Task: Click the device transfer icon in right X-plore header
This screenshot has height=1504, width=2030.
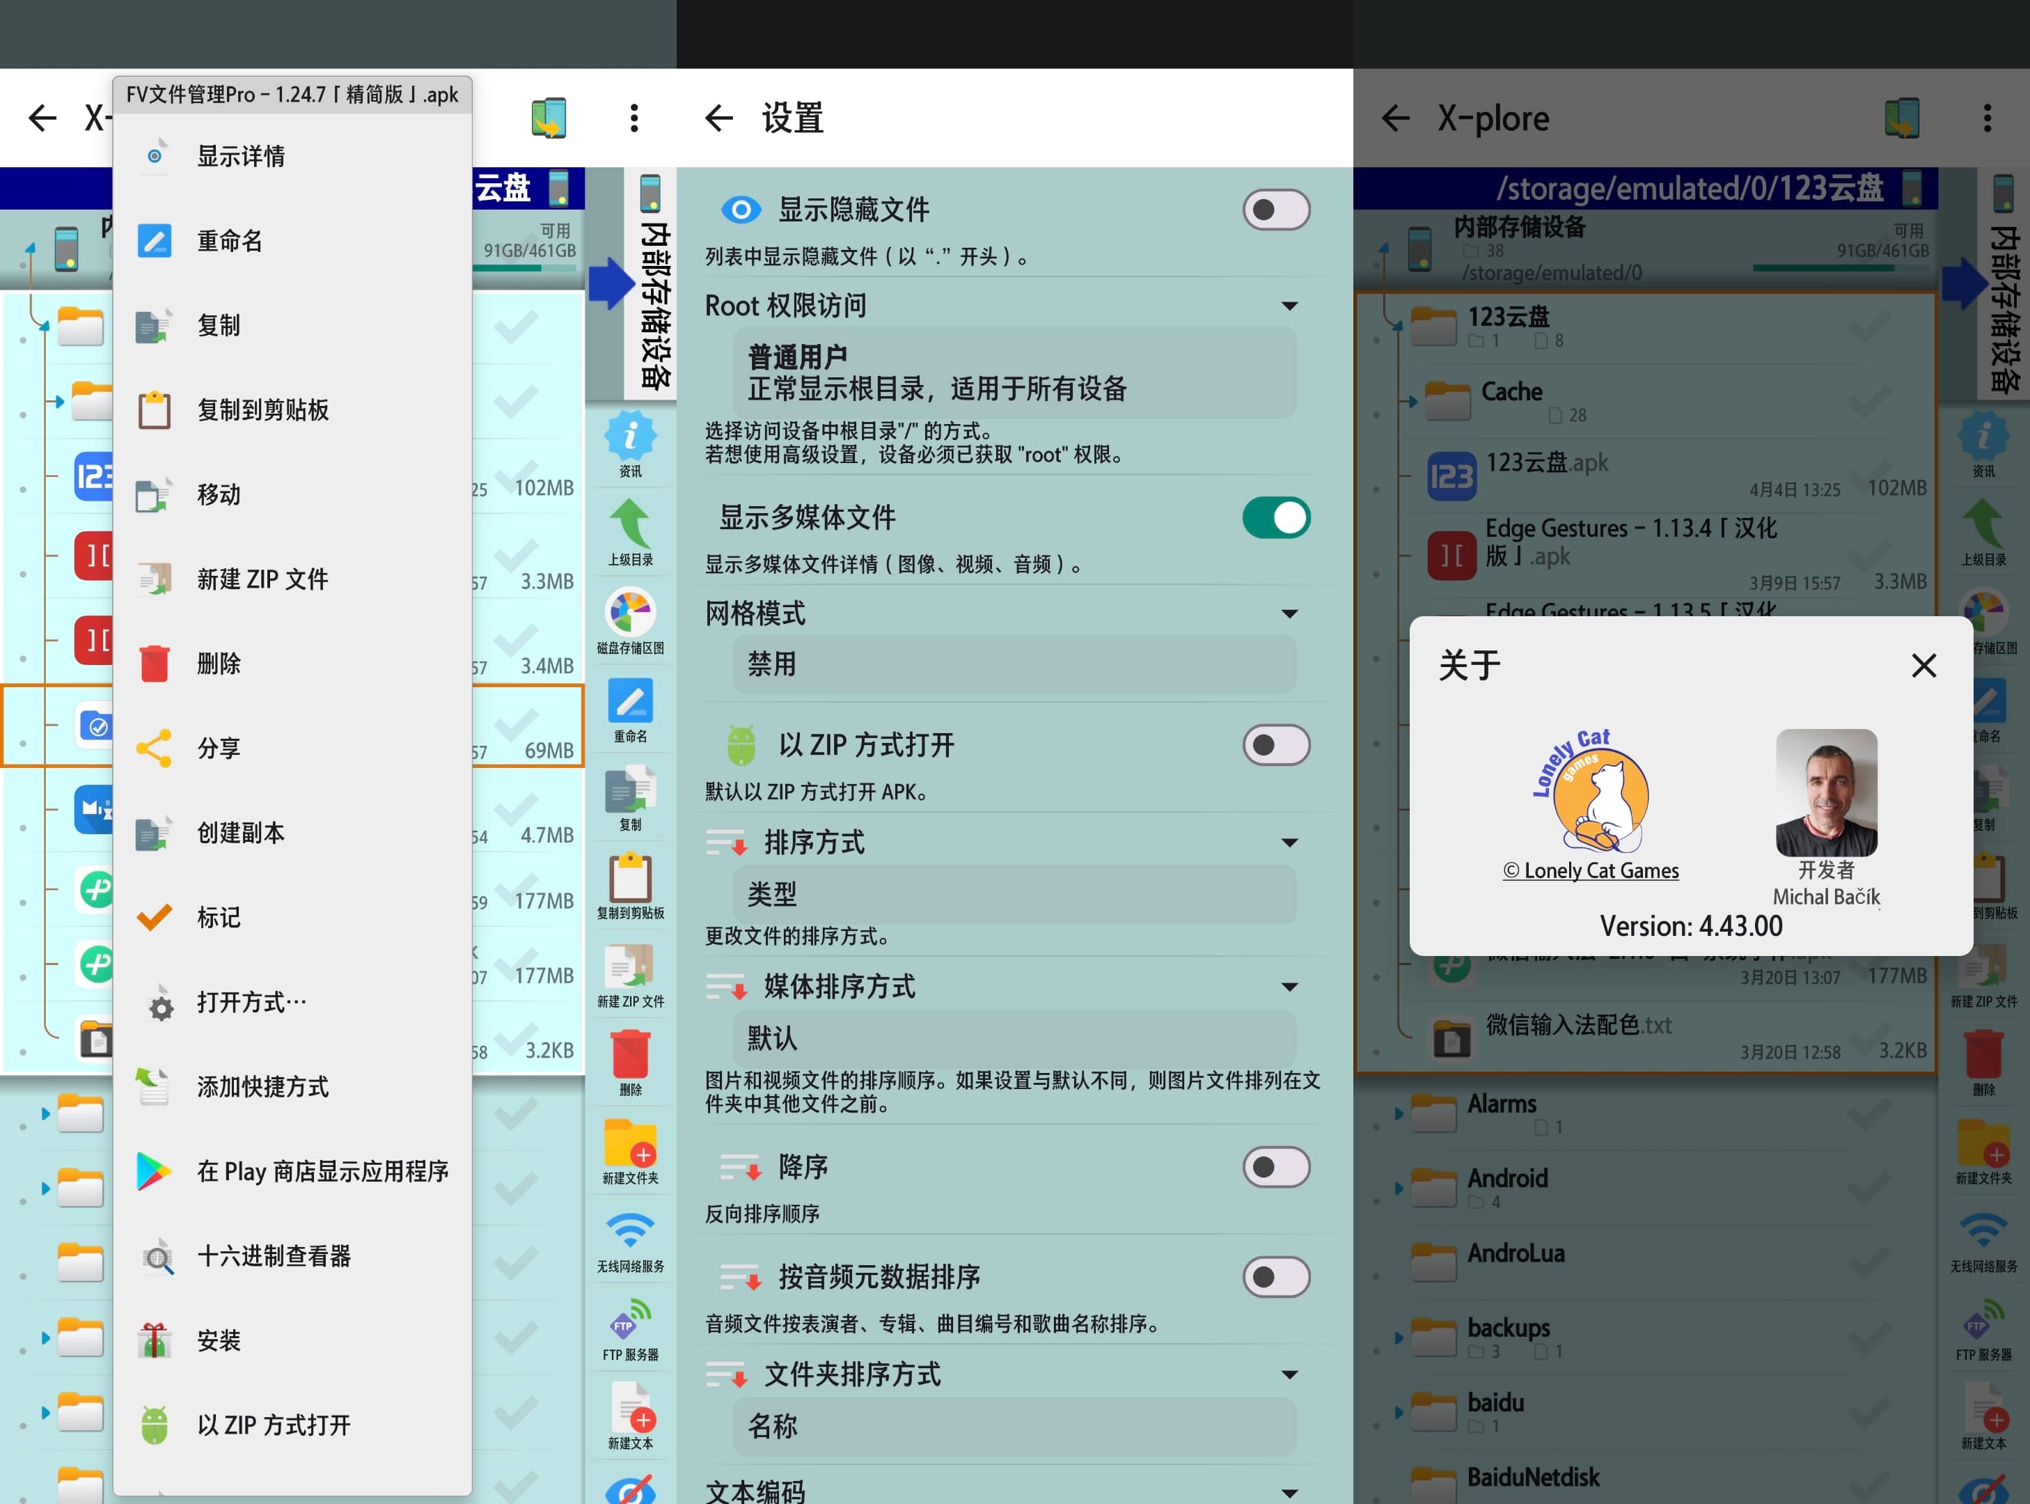Action: tap(1902, 118)
